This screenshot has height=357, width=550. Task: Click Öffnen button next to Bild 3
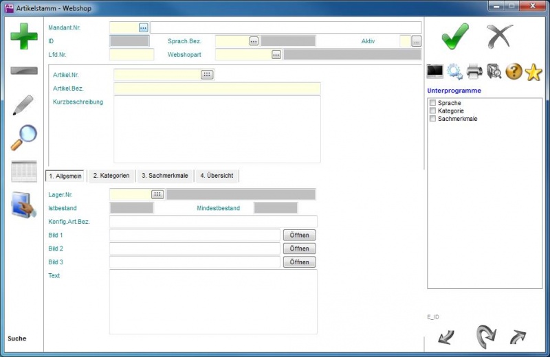coord(299,262)
